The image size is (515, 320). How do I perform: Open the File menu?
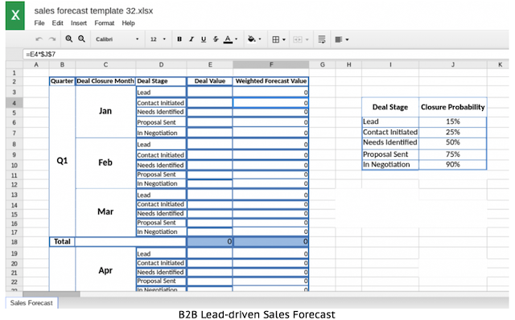[39, 23]
